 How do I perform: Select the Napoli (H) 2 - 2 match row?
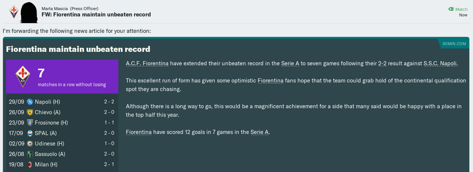(62, 102)
